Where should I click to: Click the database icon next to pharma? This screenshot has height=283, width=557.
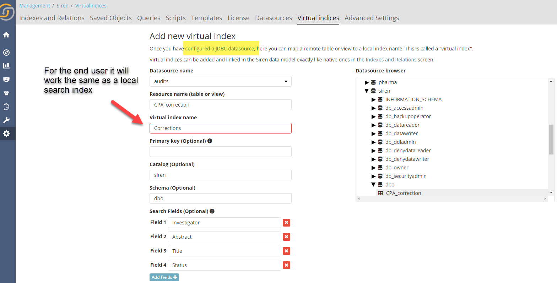point(373,82)
